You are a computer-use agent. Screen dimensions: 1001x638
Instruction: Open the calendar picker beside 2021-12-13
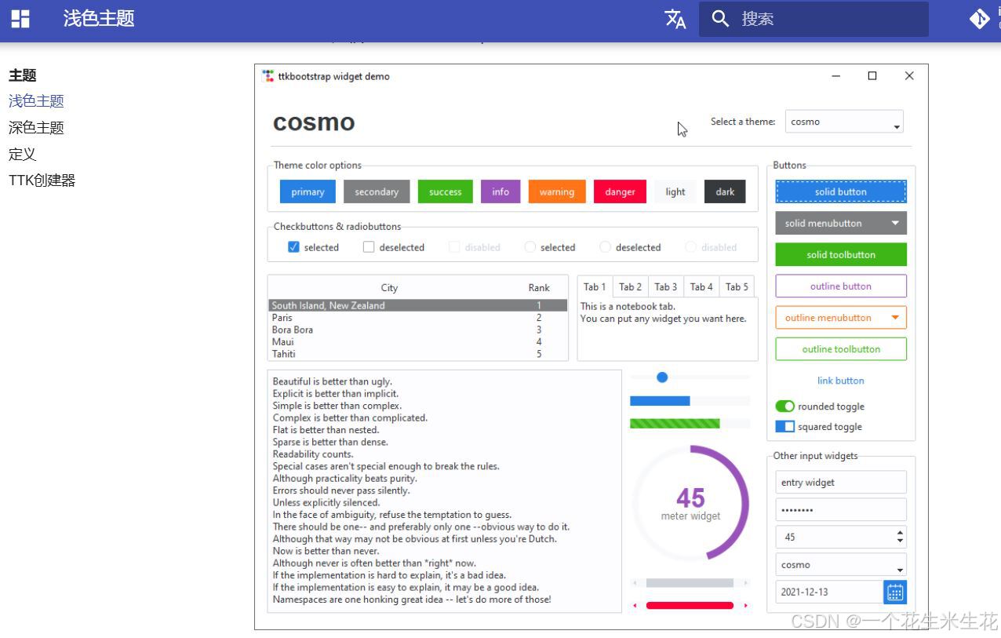coord(894,592)
